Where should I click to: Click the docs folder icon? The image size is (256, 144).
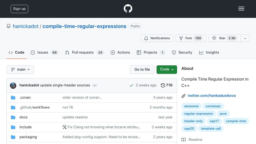coord(13,117)
